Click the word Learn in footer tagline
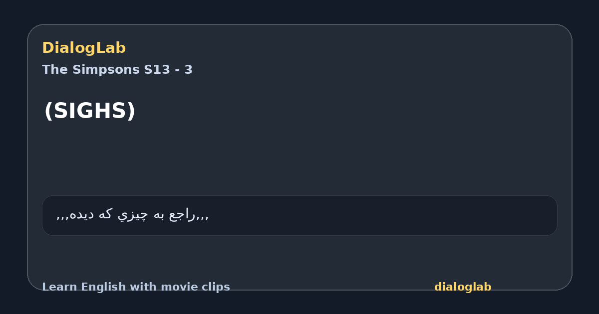 tap(60, 287)
